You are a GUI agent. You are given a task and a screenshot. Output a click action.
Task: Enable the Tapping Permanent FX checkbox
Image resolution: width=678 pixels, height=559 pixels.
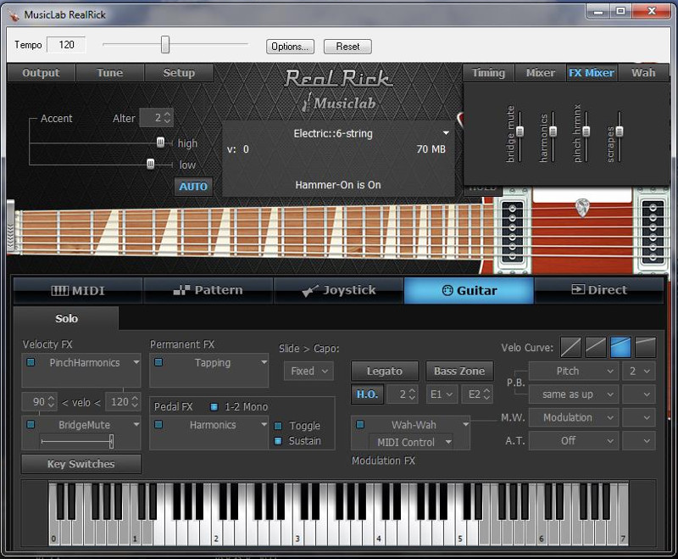158,362
